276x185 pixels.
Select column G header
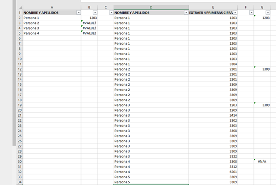pyautogui.click(x=262, y=7)
